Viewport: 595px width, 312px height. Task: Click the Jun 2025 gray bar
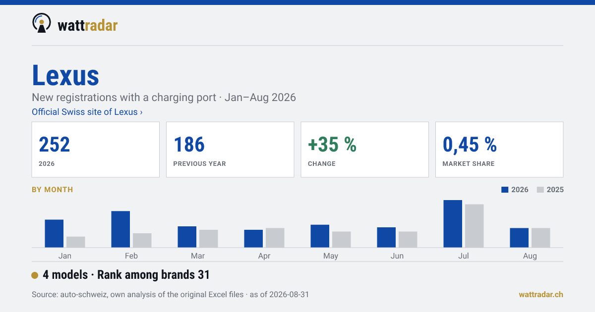(408, 239)
